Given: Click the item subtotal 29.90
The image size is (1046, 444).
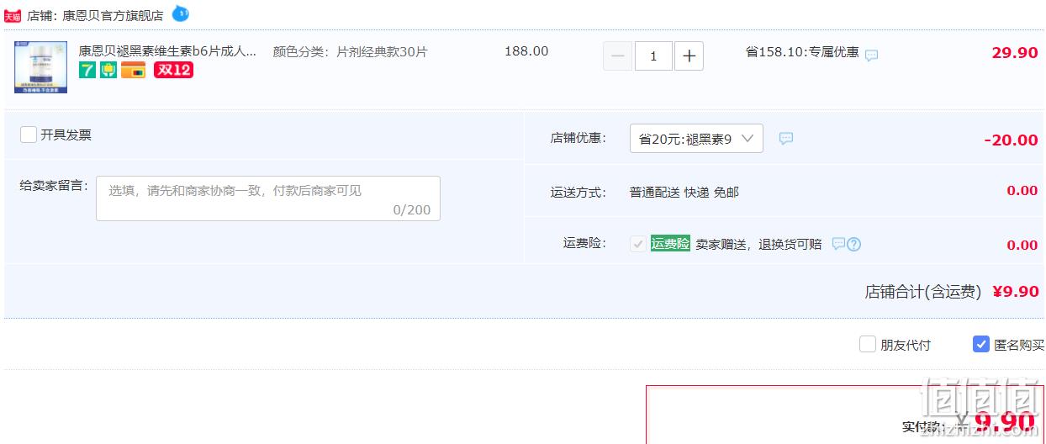Looking at the screenshot, I should pyautogui.click(x=1015, y=53).
